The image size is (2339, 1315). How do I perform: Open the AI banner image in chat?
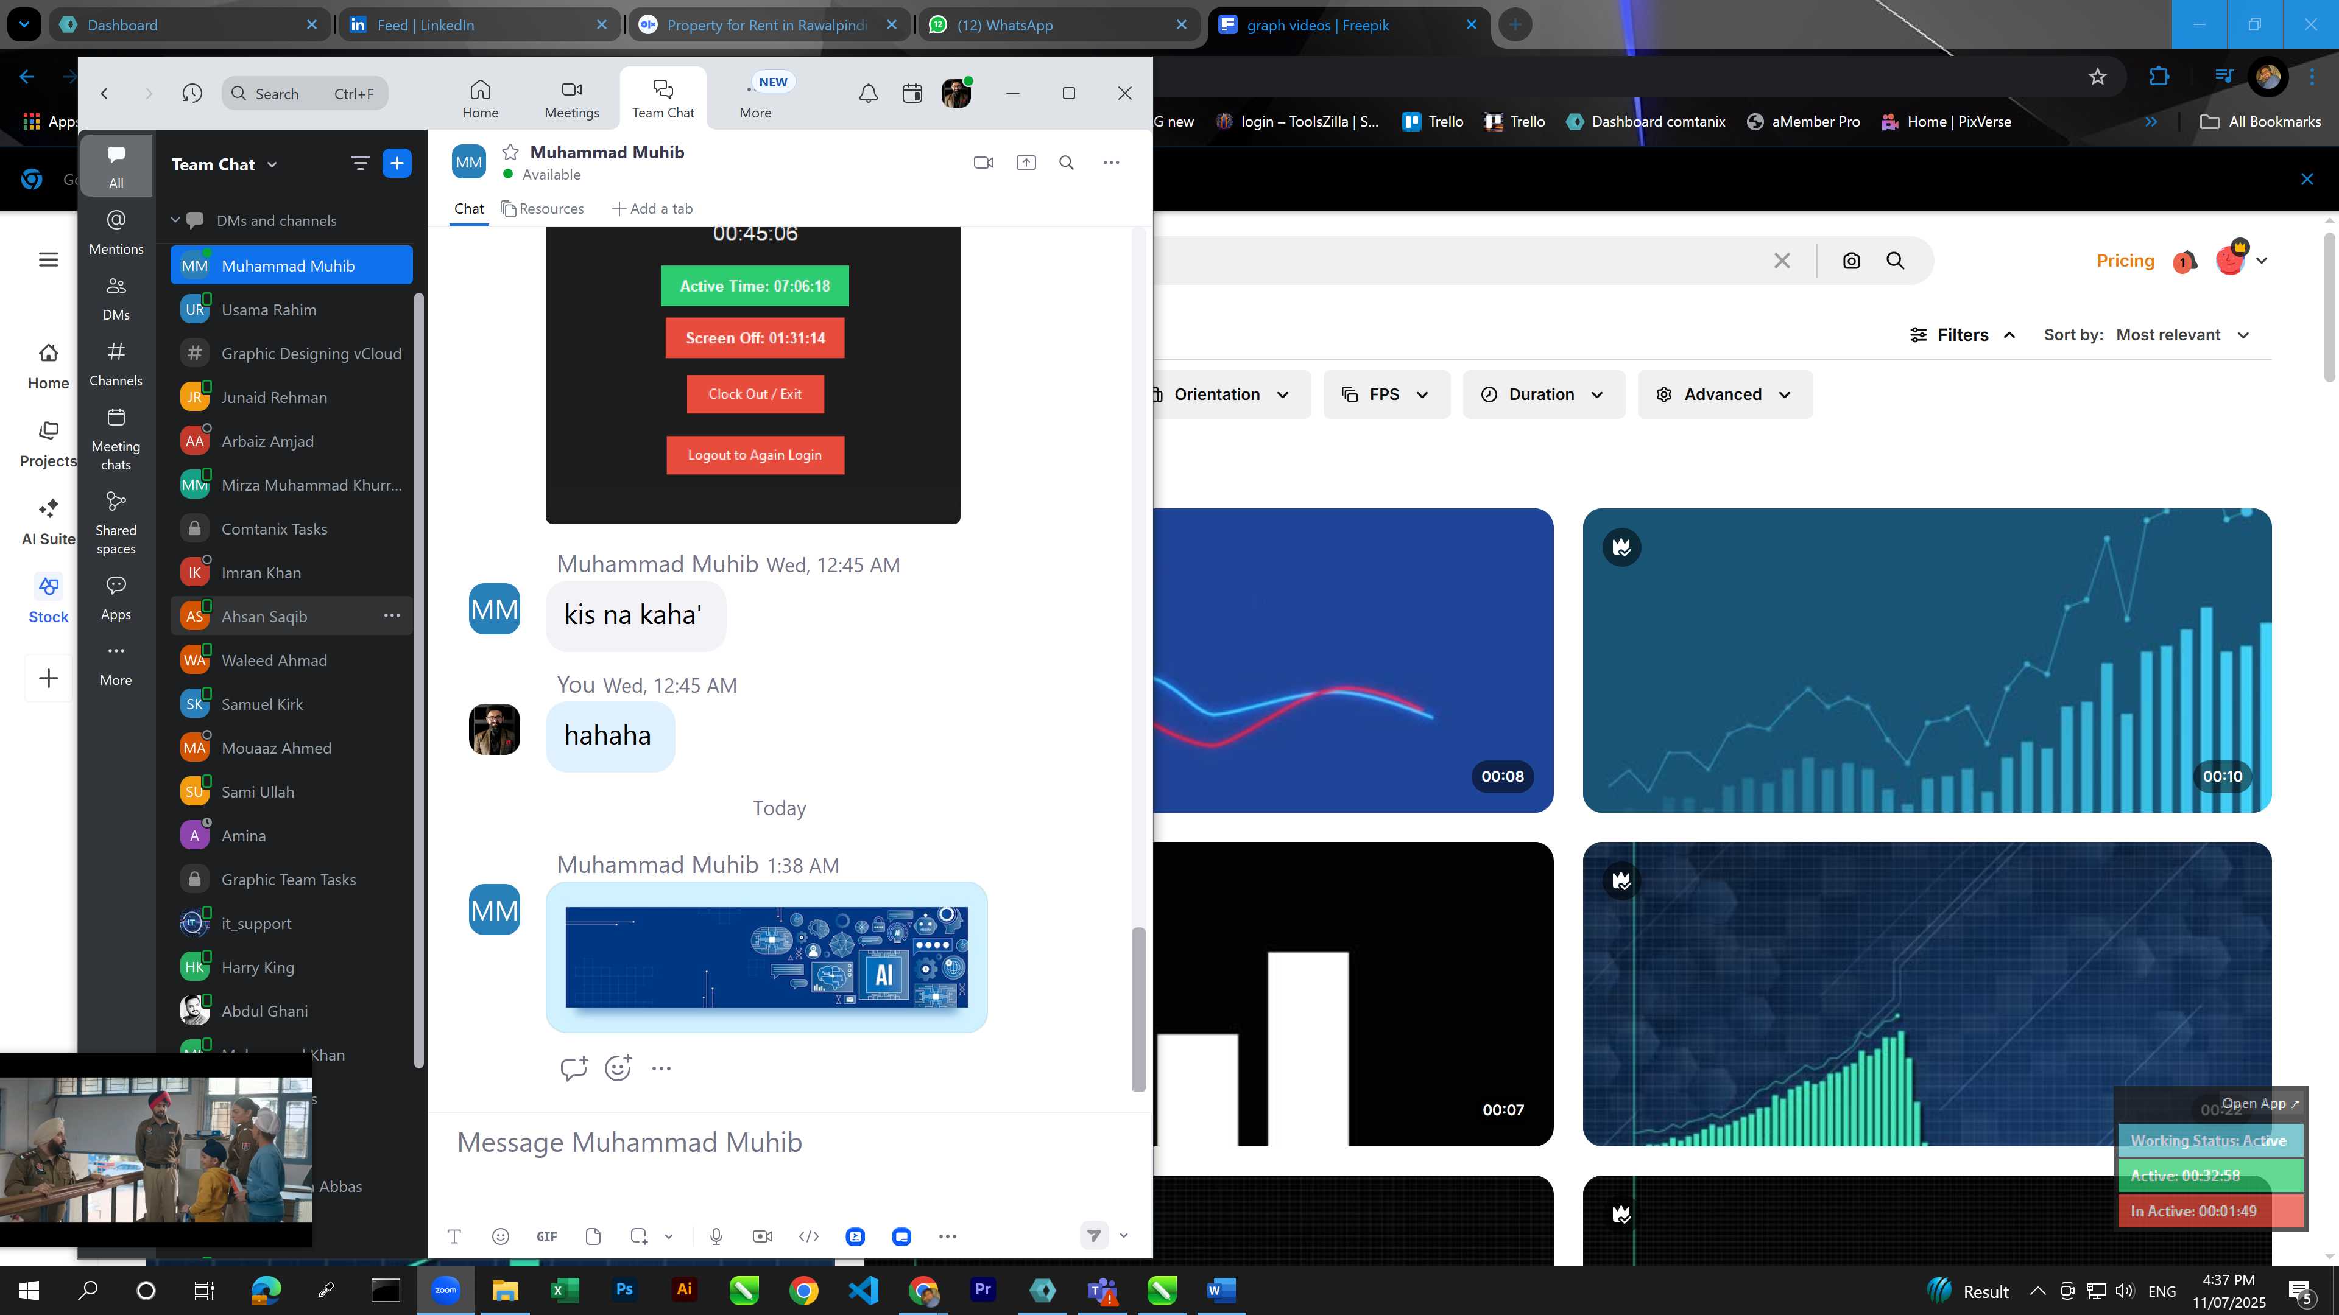766,956
